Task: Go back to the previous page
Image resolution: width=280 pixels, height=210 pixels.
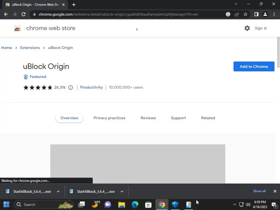Action: 6,14
